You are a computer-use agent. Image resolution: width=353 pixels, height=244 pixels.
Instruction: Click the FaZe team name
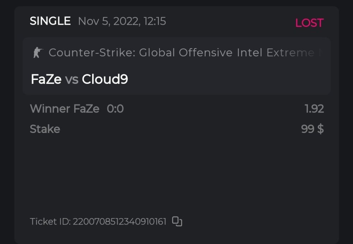pyautogui.click(x=46, y=79)
